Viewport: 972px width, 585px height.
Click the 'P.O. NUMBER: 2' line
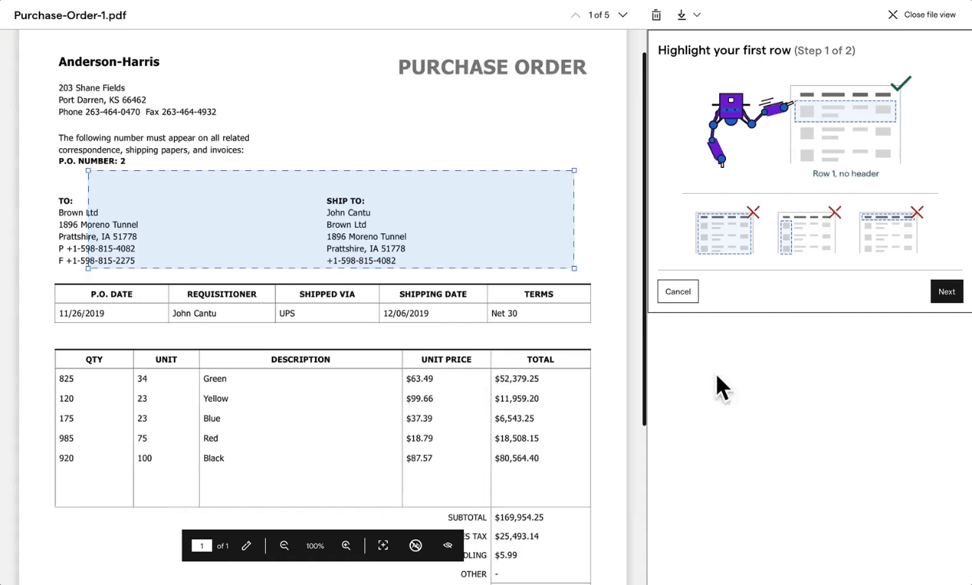pos(93,161)
